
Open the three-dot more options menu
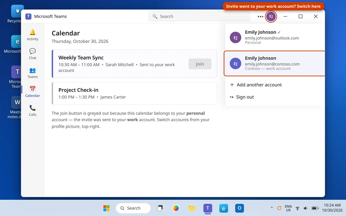[x=261, y=16]
